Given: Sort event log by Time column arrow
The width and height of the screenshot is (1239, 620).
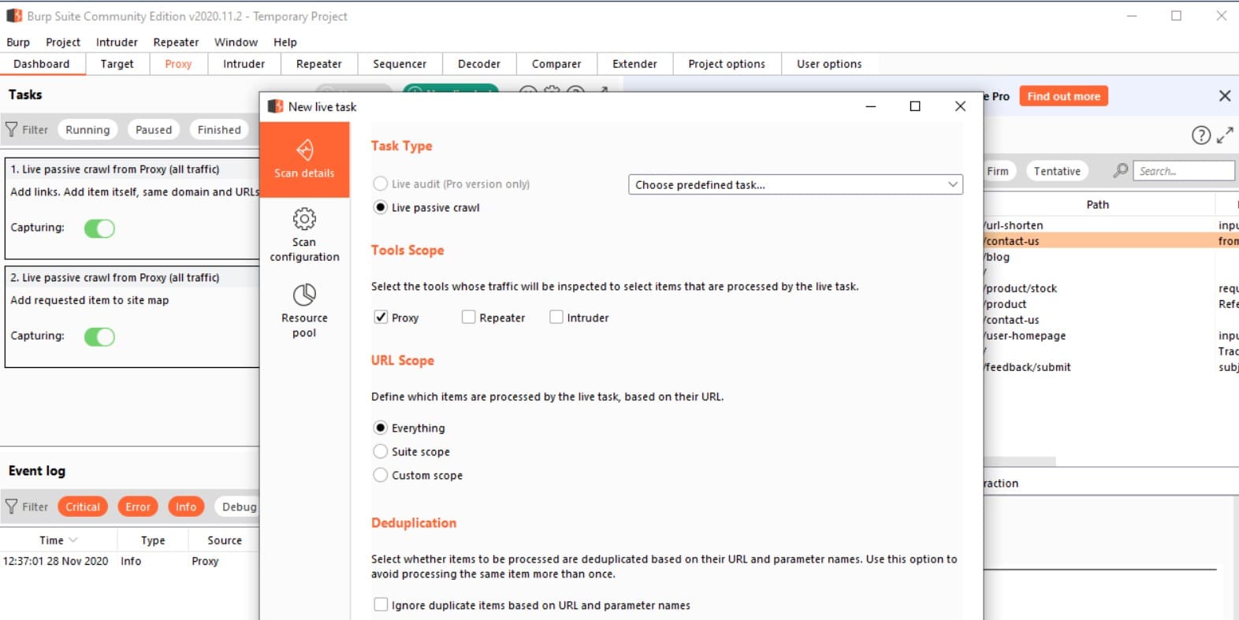Looking at the screenshot, I should (73, 540).
